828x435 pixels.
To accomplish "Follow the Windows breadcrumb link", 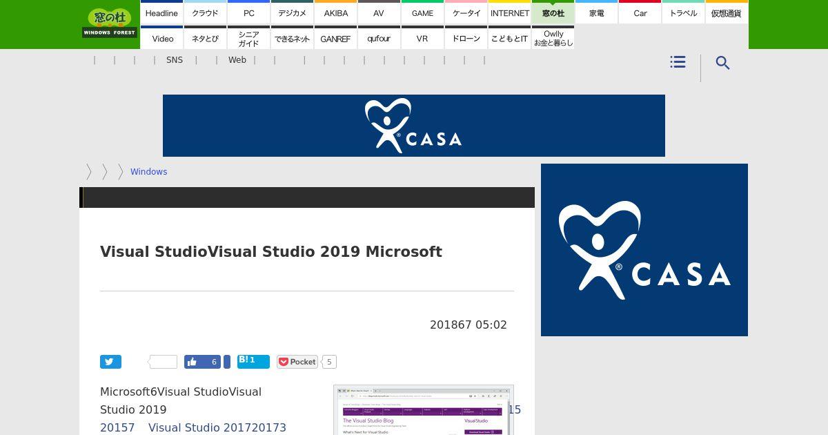I will tap(148, 172).
